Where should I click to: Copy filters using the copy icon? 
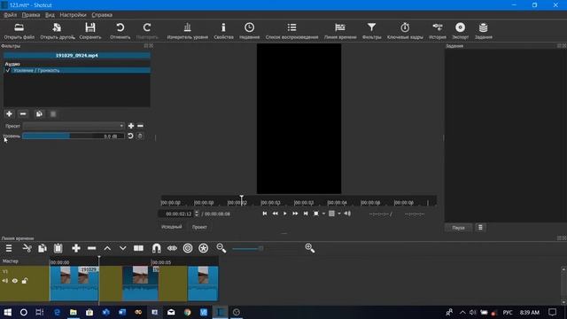tap(39, 114)
